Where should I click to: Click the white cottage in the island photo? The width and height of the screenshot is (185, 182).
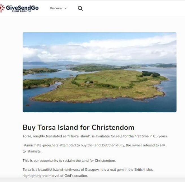pos(88,82)
